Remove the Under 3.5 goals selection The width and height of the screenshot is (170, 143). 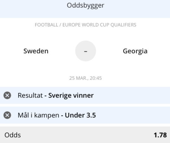[x=7, y=115]
